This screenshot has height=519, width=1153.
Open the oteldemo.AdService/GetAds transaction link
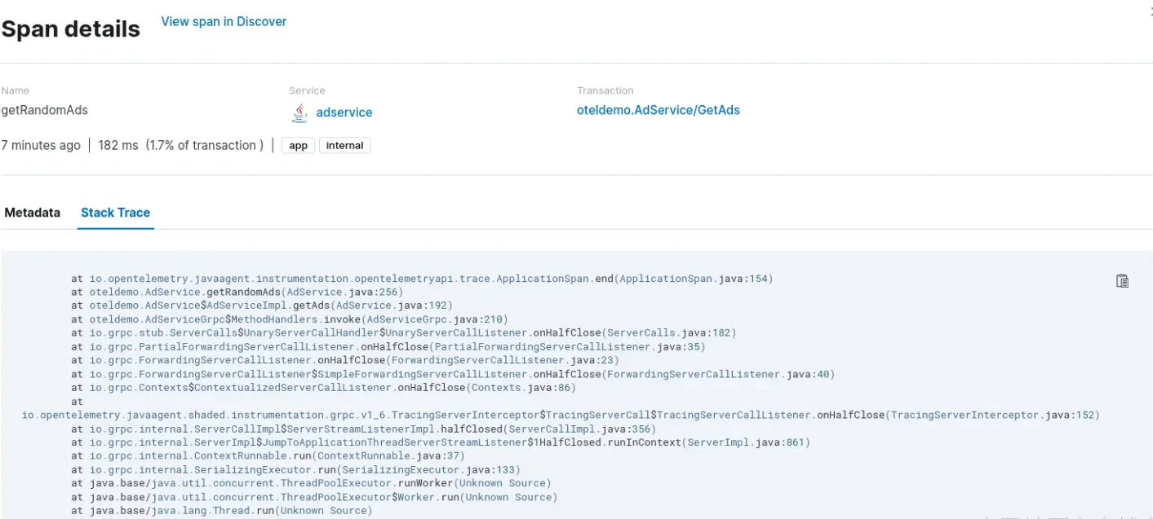pos(658,110)
